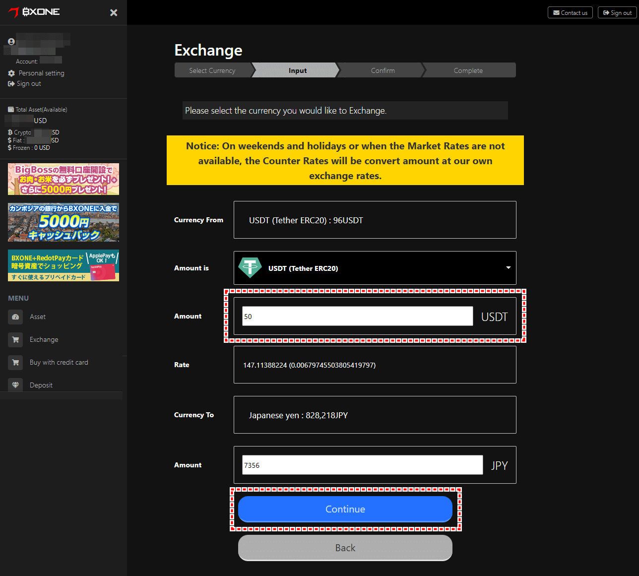Open Personal setting link

[x=42, y=73]
